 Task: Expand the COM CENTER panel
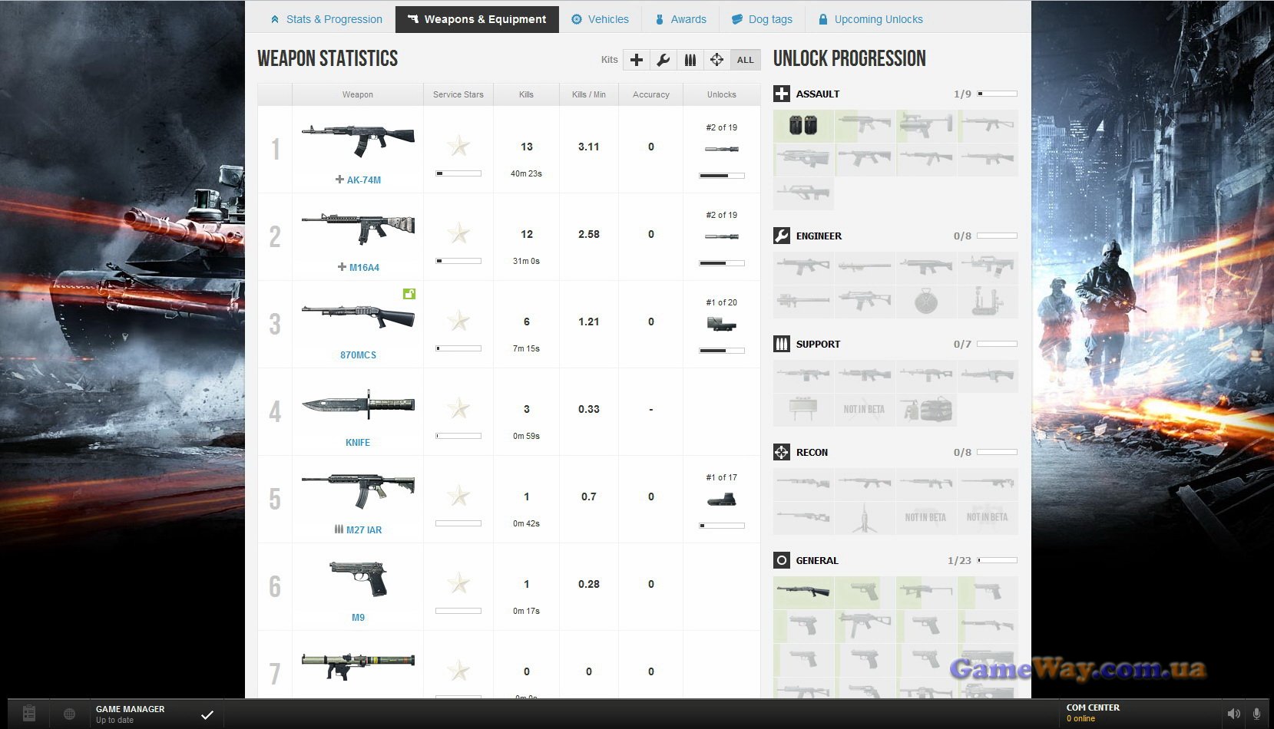click(1093, 712)
